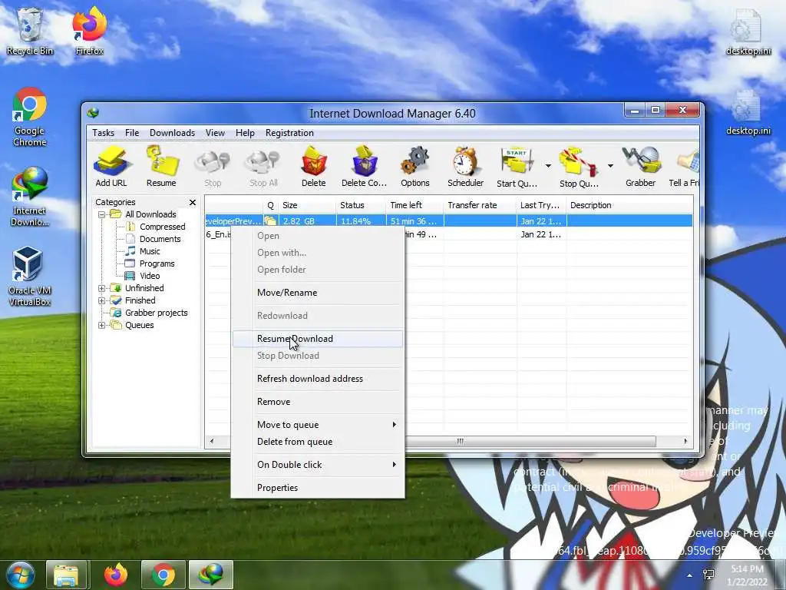Open the Tasks menu
786x590 pixels.
[x=104, y=133]
